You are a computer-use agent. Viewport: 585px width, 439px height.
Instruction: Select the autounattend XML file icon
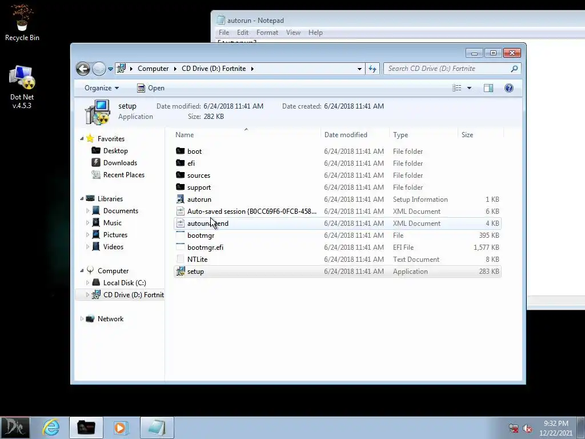coord(180,224)
